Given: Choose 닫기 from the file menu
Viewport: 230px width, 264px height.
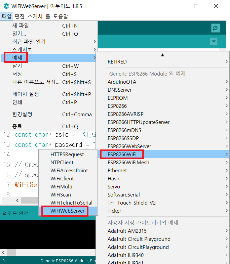Looking at the screenshot, I should pos(49,66).
